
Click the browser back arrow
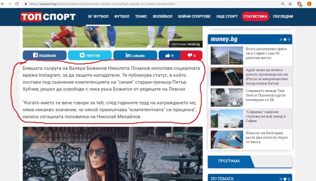point(2,4)
